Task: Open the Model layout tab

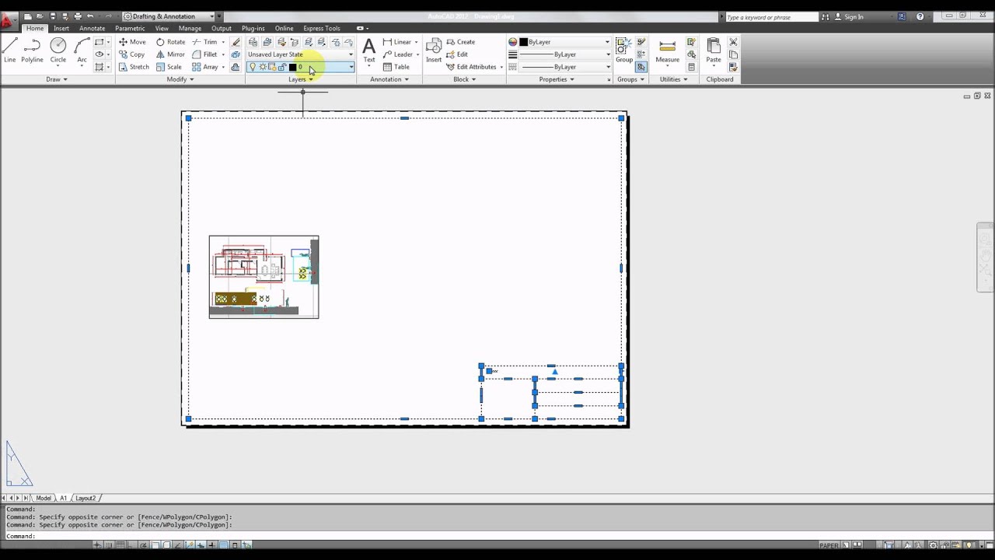Action: pyautogui.click(x=44, y=498)
